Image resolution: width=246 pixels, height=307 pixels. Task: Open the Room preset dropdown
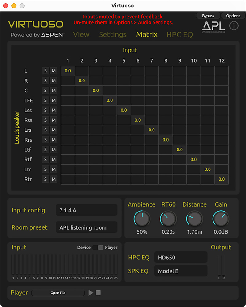86,227
